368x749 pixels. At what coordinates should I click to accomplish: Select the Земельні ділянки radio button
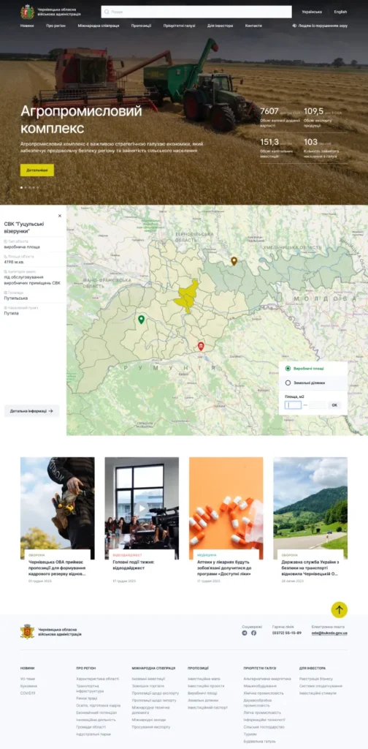(288, 383)
